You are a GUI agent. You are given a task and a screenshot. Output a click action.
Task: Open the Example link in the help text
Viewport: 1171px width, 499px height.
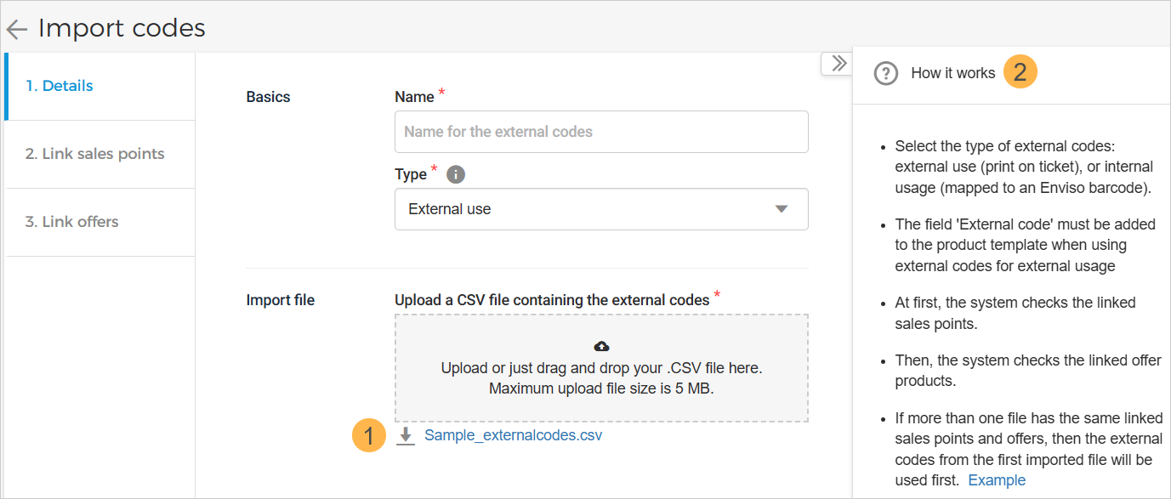point(997,480)
